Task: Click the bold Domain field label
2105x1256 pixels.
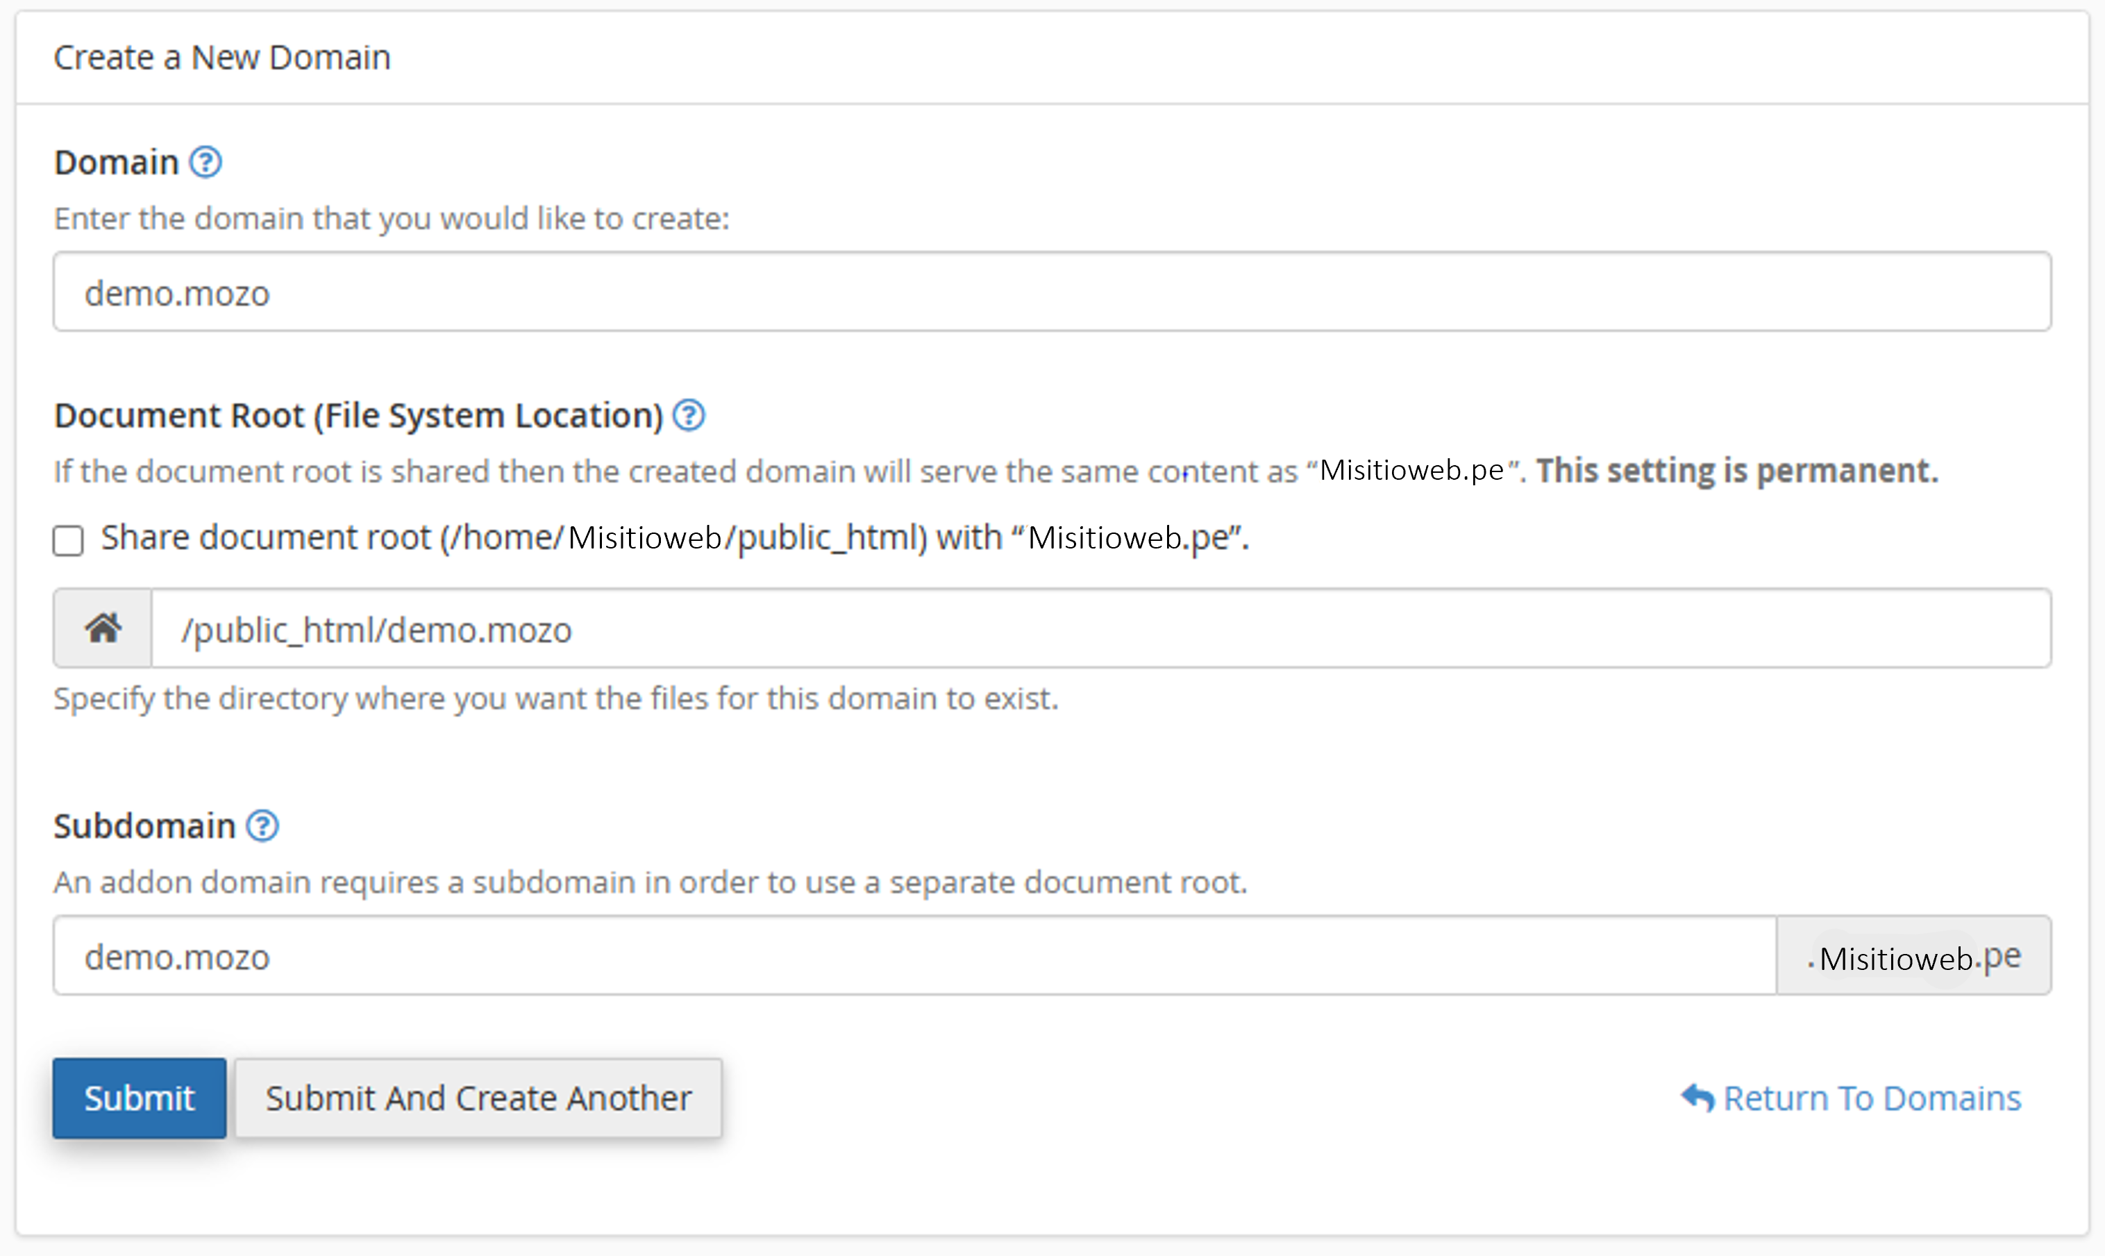Action: click(116, 162)
